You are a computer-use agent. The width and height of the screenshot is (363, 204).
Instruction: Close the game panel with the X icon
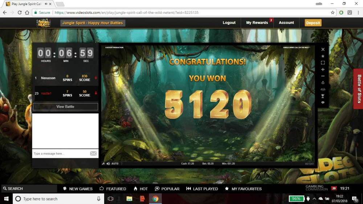point(323,49)
